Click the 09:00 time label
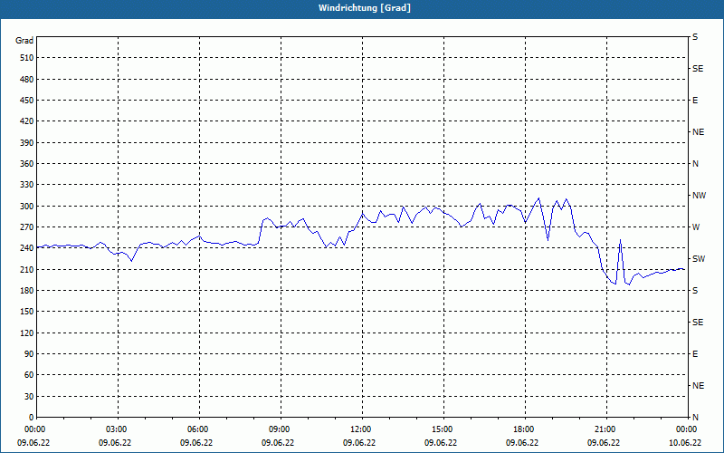 pyautogui.click(x=281, y=429)
